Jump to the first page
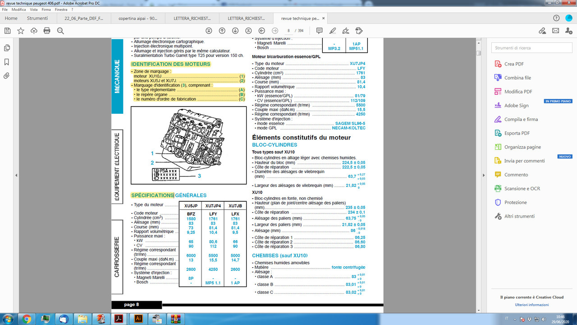 (x=209, y=31)
